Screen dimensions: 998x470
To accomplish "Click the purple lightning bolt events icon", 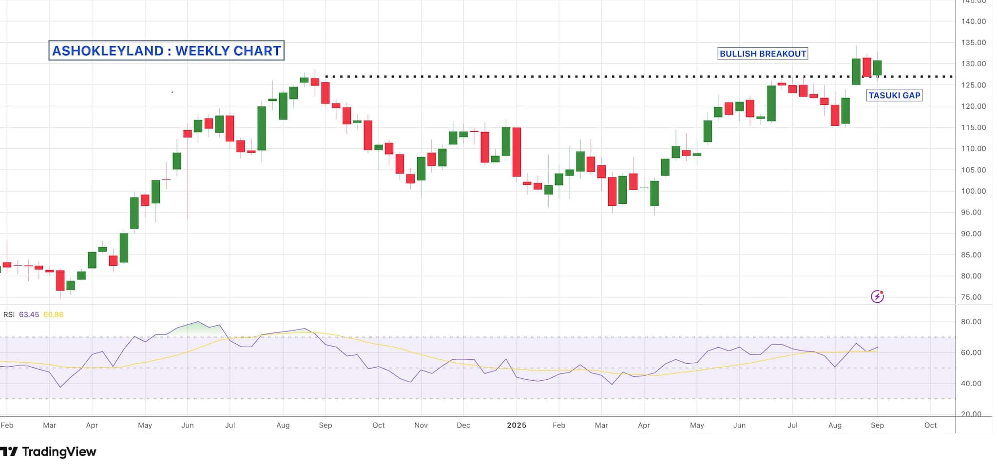I will 877,296.
